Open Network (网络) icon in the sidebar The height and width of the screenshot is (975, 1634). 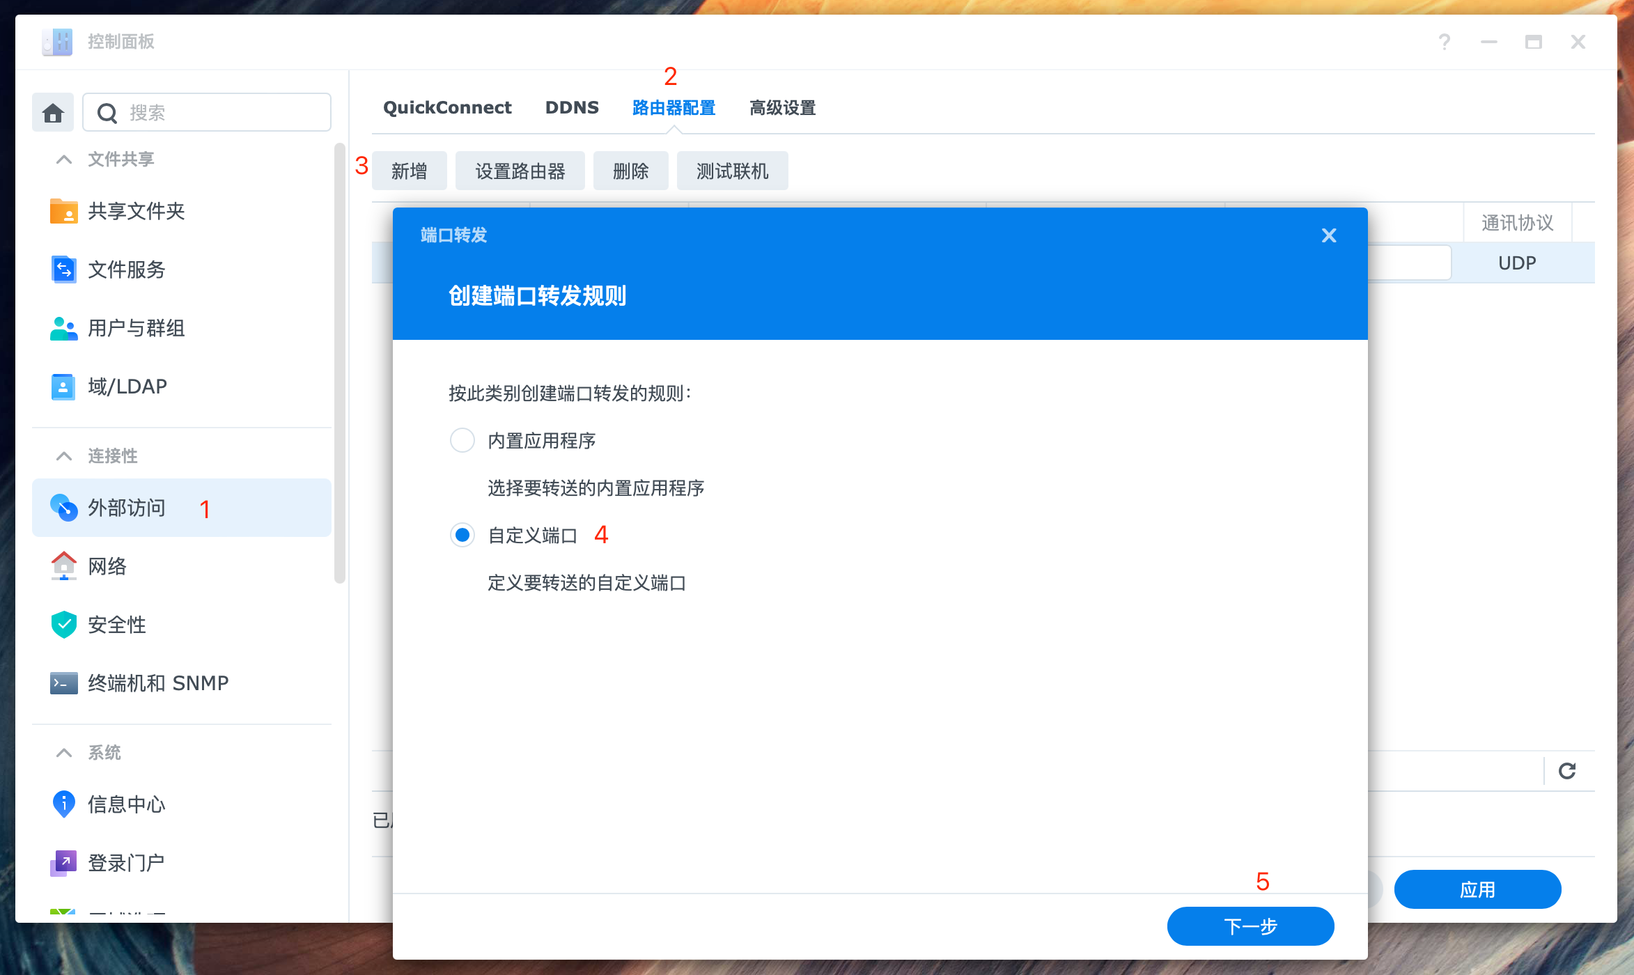point(63,566)
